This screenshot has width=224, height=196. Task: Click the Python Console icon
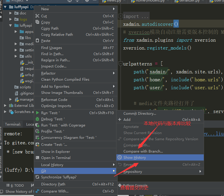click(120, 185)
